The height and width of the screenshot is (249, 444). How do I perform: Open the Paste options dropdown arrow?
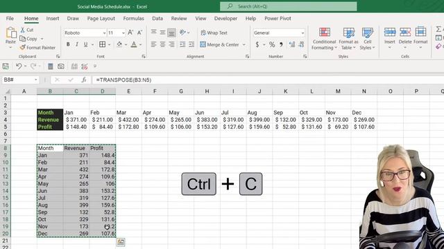point(11,48)
